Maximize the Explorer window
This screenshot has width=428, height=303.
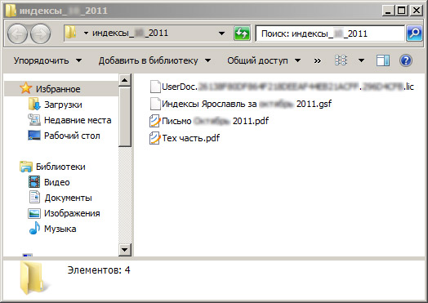[402, 11]
